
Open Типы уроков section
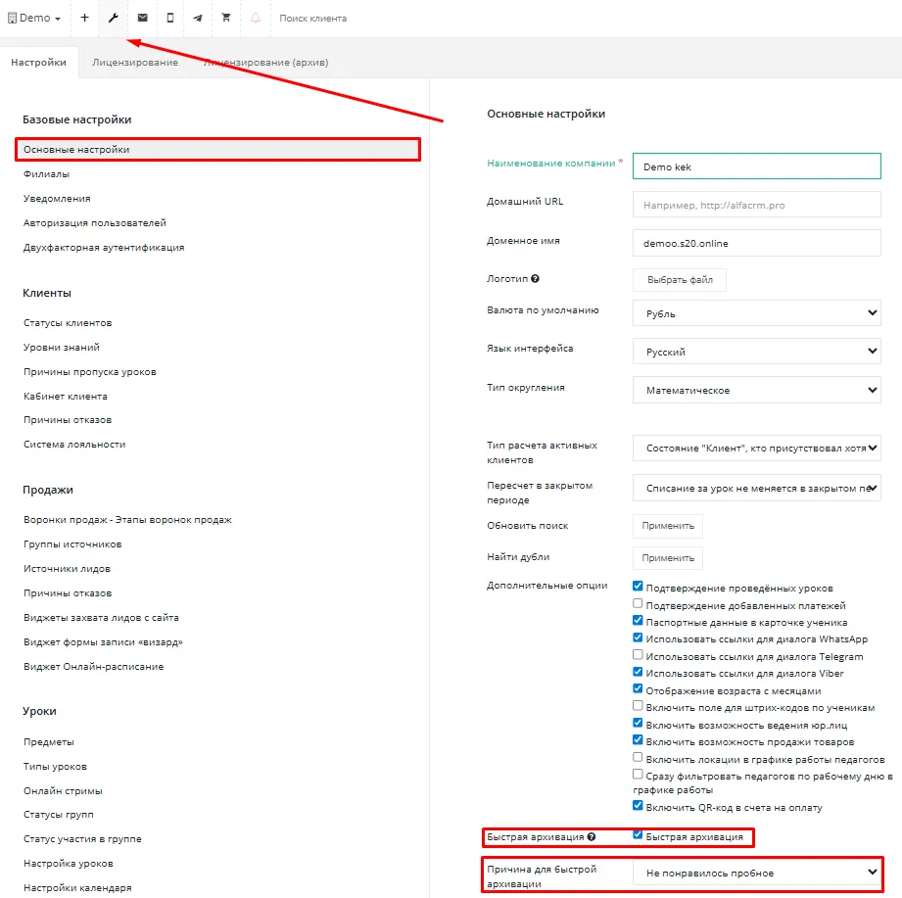point(55,766)
